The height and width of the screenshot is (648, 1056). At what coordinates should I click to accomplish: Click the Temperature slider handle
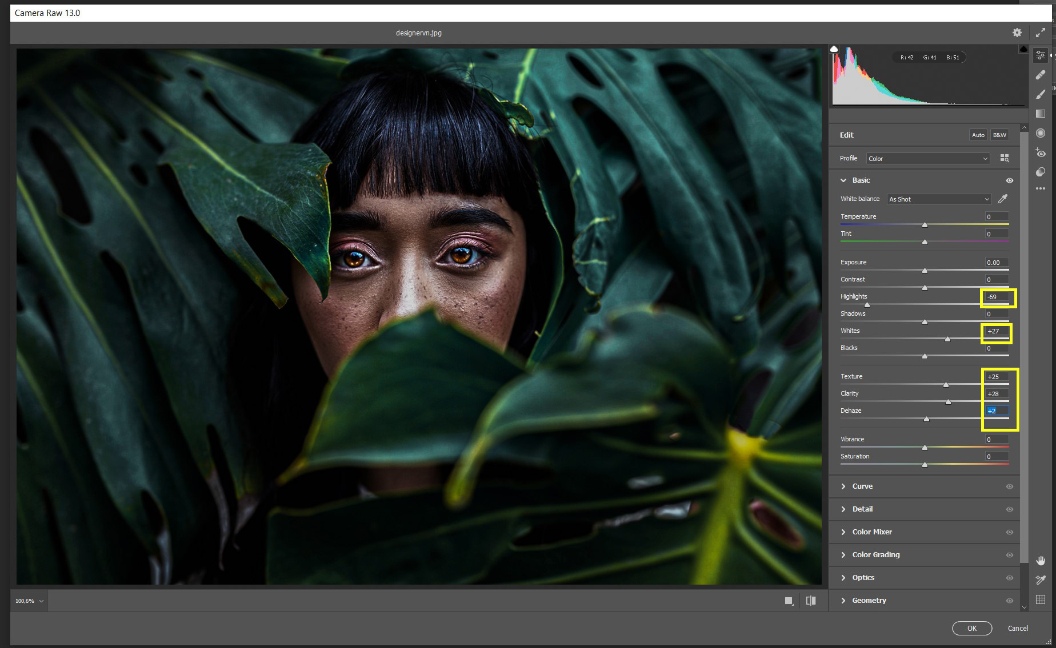click(x=925, y=225)
